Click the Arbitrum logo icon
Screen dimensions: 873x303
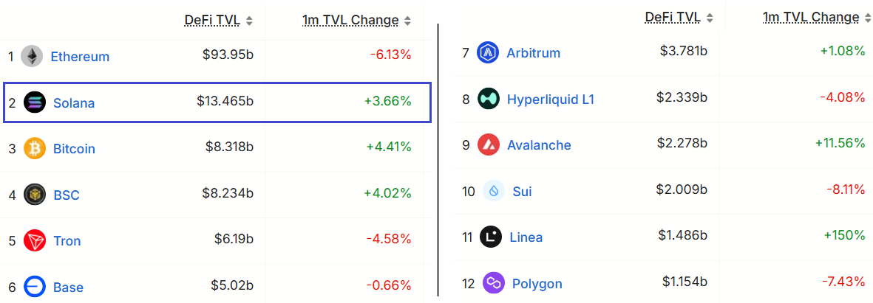pos(489,53)
